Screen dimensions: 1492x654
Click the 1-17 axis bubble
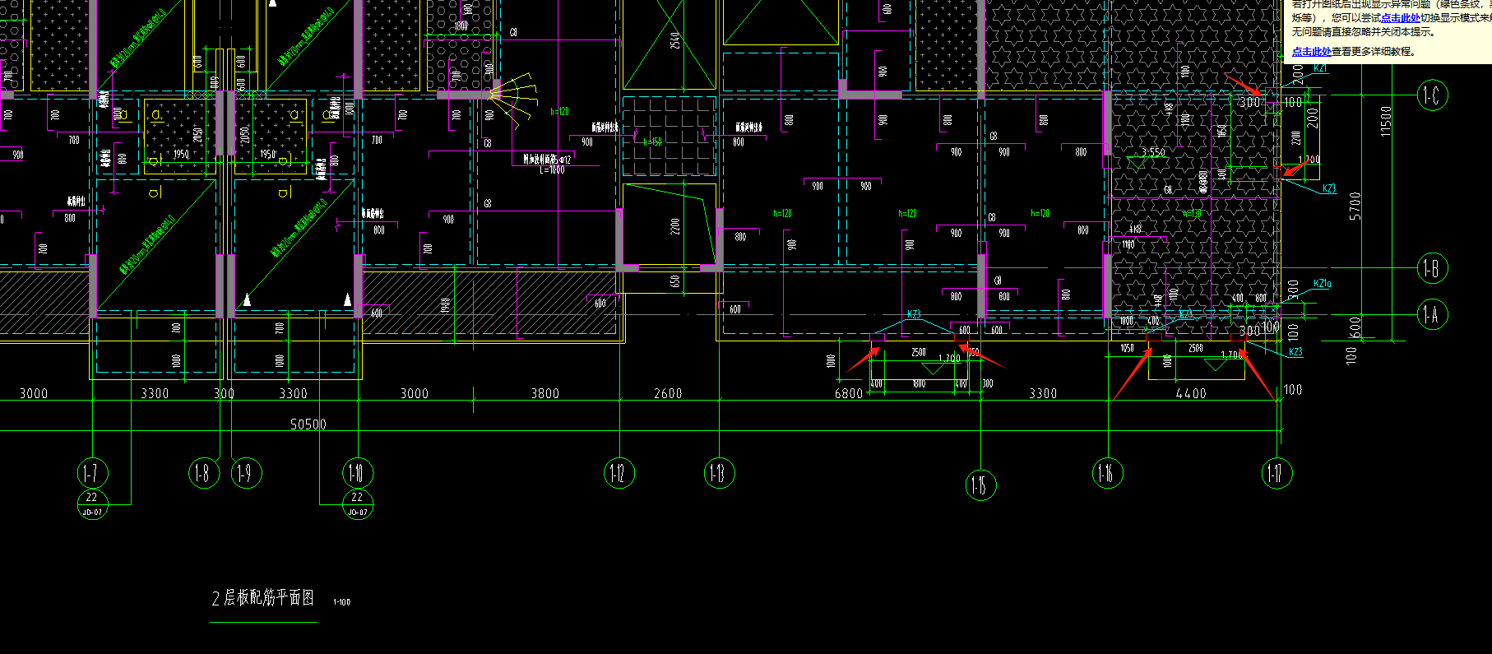pyautogui.click(x=1277, y=473)
